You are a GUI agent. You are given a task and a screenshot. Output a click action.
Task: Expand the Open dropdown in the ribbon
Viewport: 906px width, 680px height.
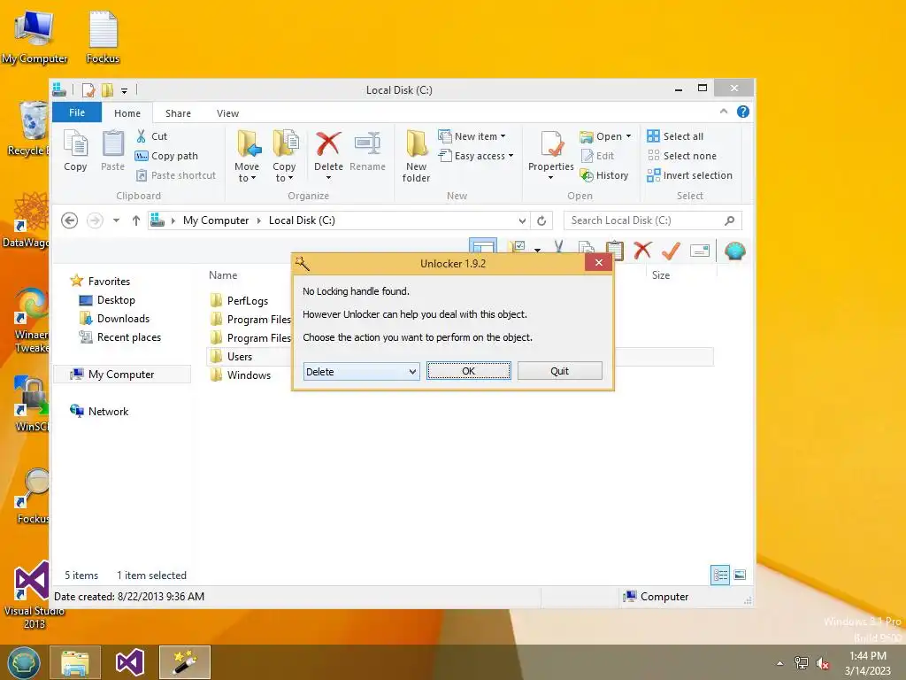[x=629, y=136]
